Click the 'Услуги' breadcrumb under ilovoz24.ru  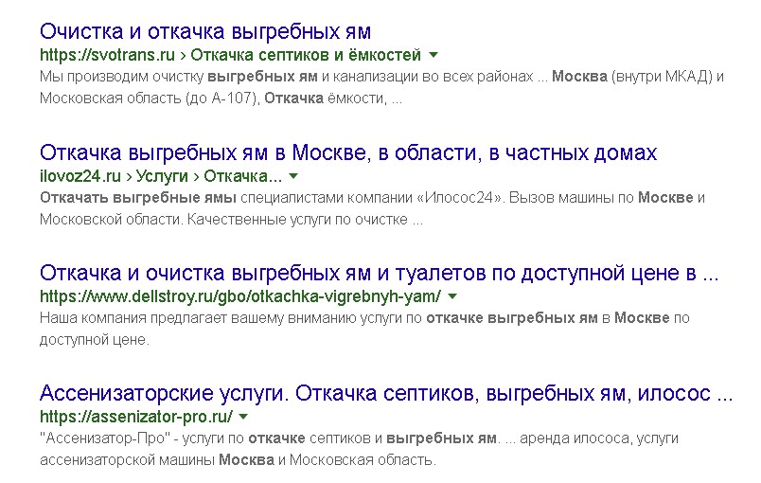(162, 176)
